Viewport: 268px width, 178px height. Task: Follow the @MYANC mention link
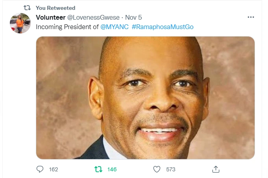[115, 27]
